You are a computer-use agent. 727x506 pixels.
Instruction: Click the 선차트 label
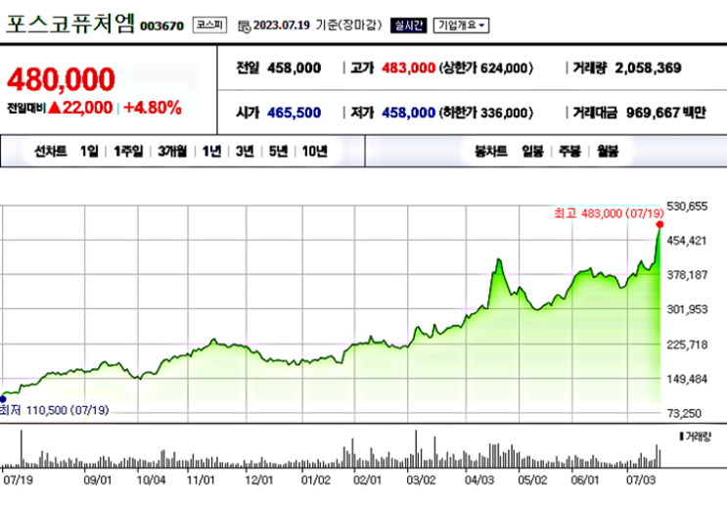pyautogui.click(x=51, y=151)
